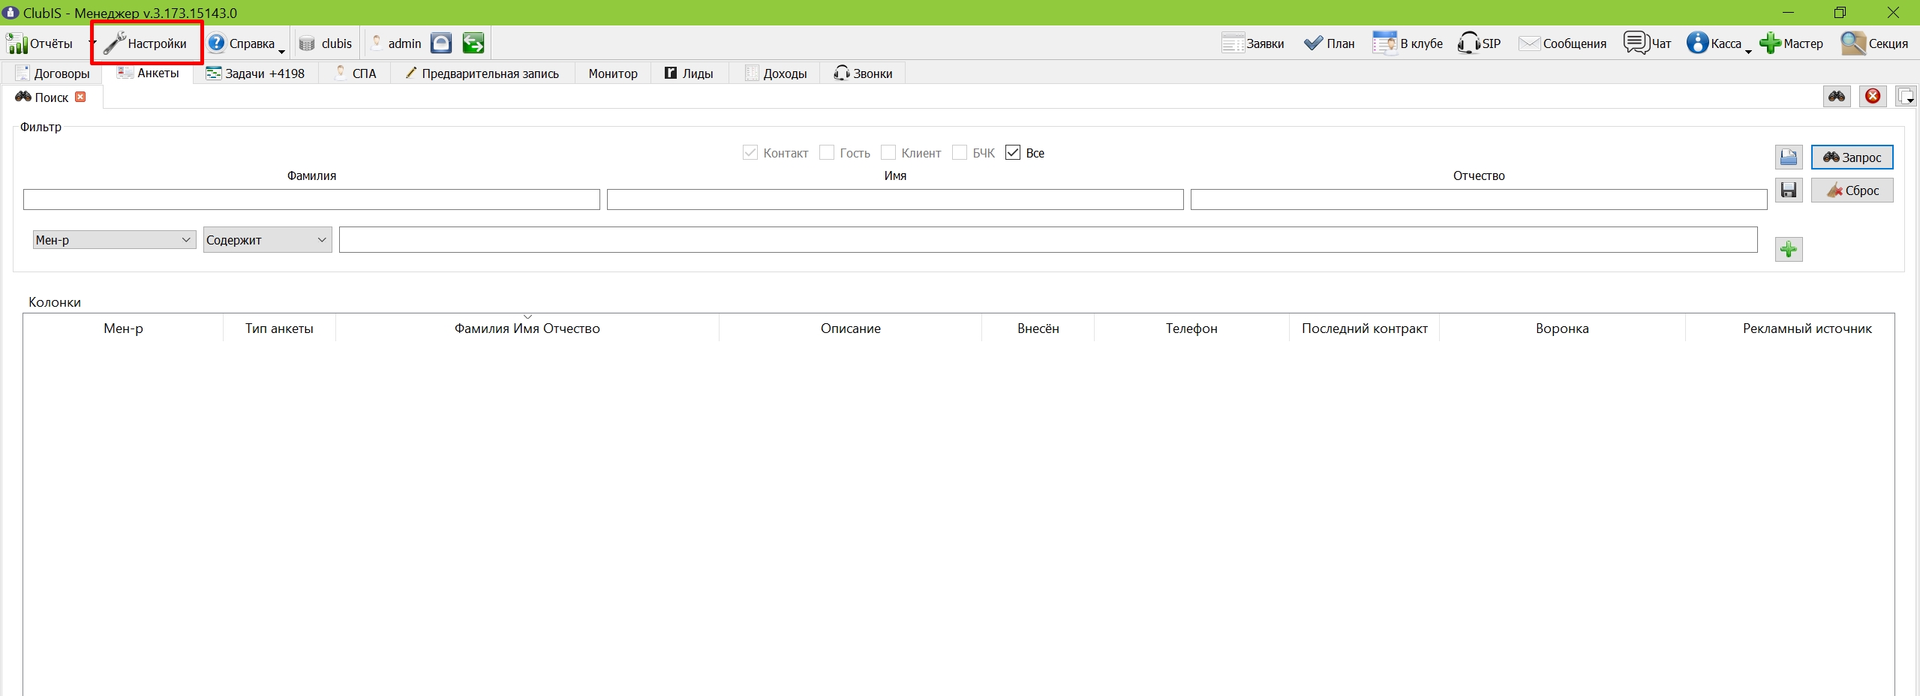
Task: Sort by Воронка column header
Action: tap(1562, 328)
